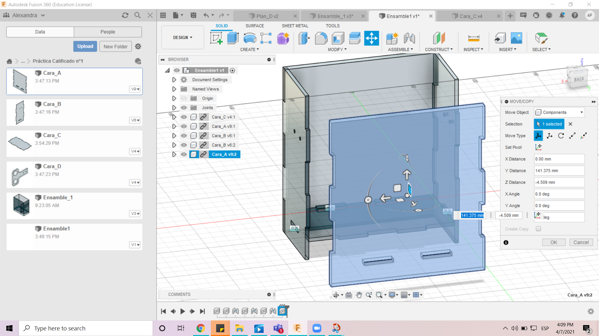Show the hidden Origin folder
The width and height of the screenshot is (599, 336).
click(x=184, y=98)
